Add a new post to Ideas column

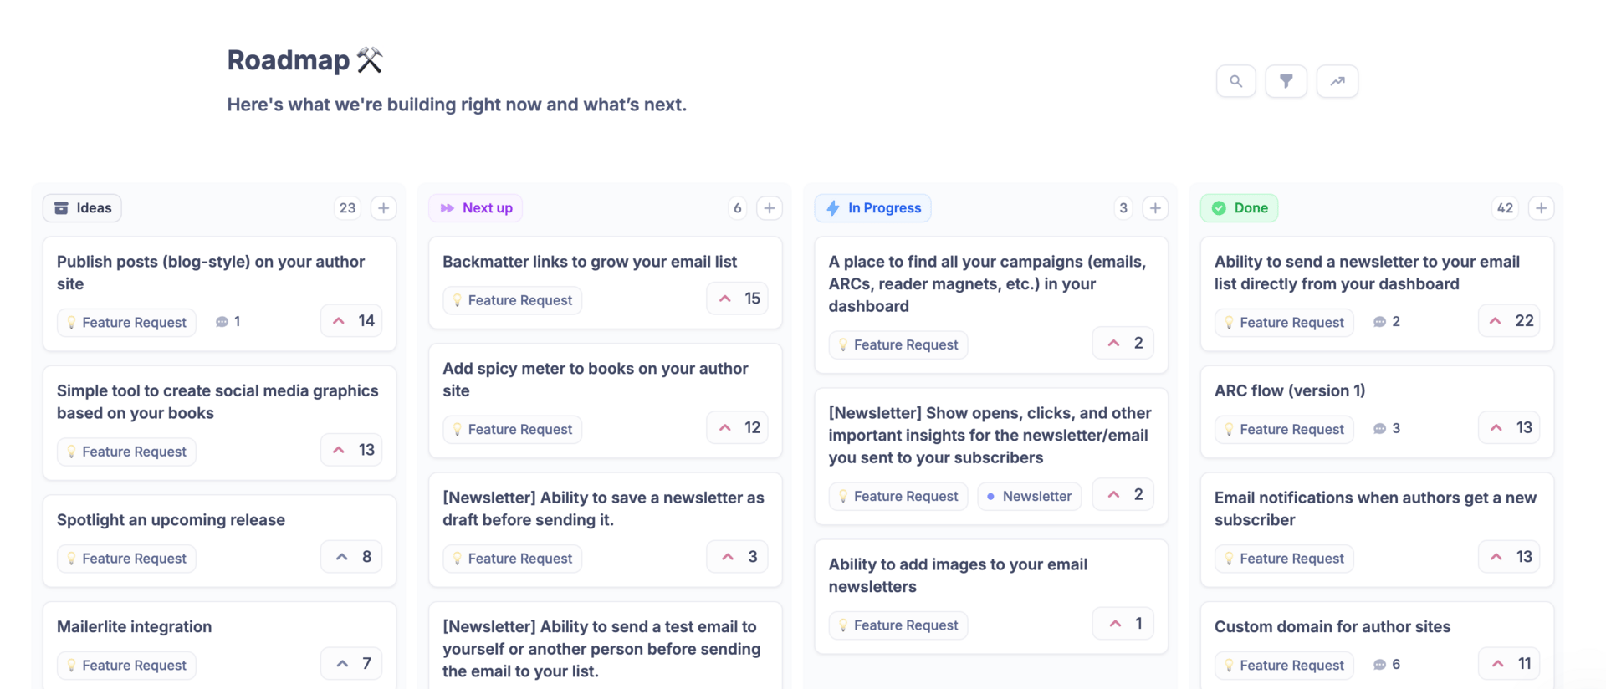(383, 208)
